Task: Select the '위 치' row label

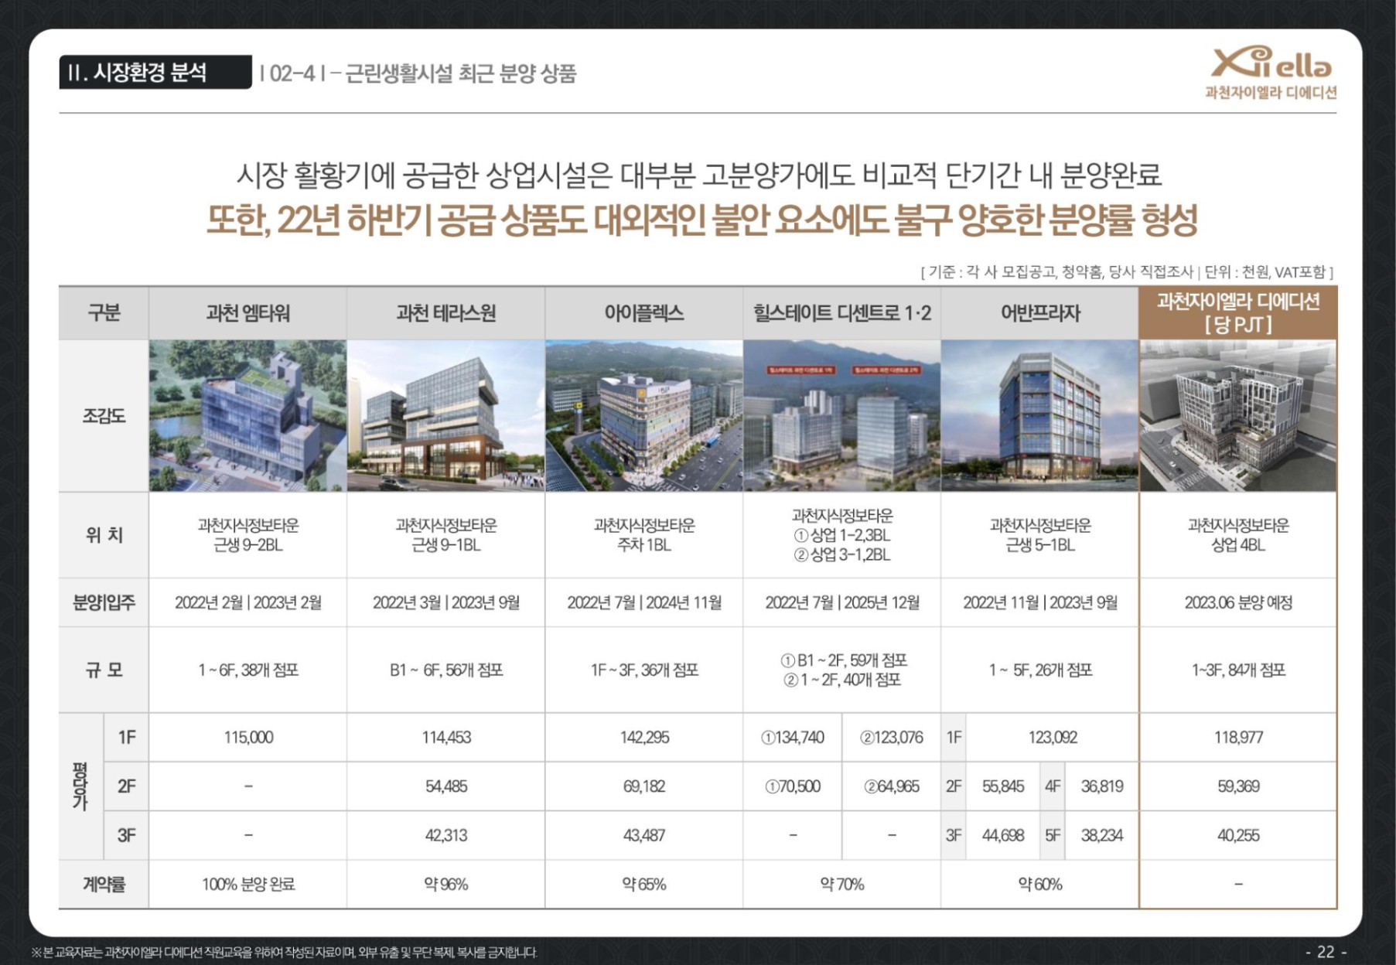Action: pos(104,535)
